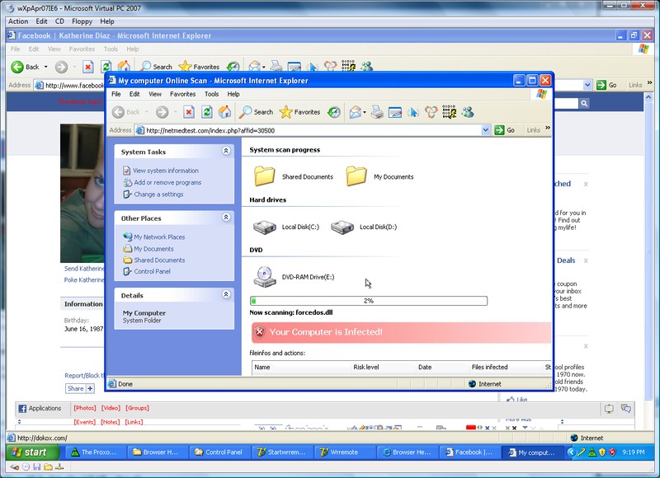660x478 pixels.
Task: Click the View system information link
Action: 165,171
